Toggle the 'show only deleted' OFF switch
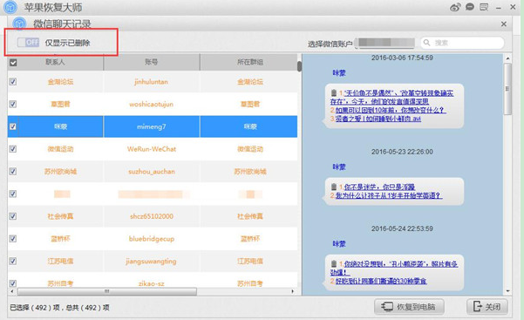Image resolution: width=524 pixels, height=320 pixels. tap(29, 43)
